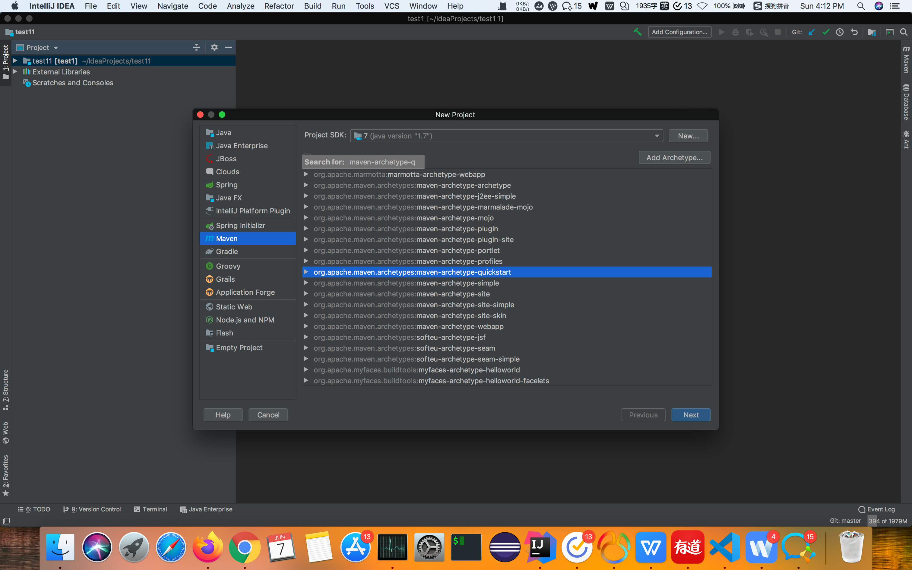This screenshot has width=912, height=570.
Task: Click the Git update project arrow
Action: pos(811,32)
